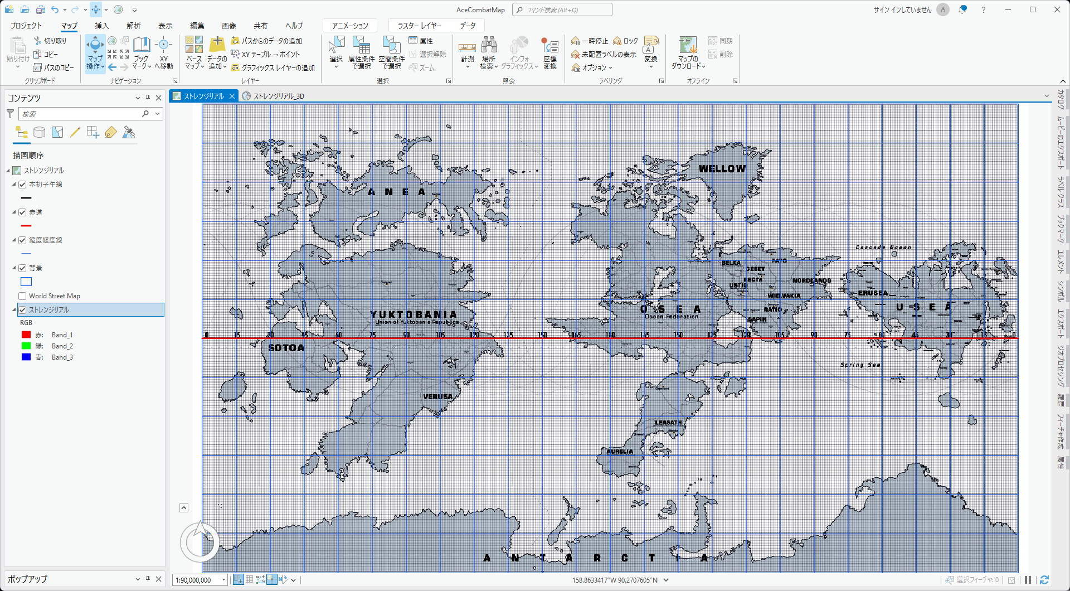Click the 計測 measure ruler tool
The image size is (1070, 591).
pyautogui.click(x=467, y=53)
